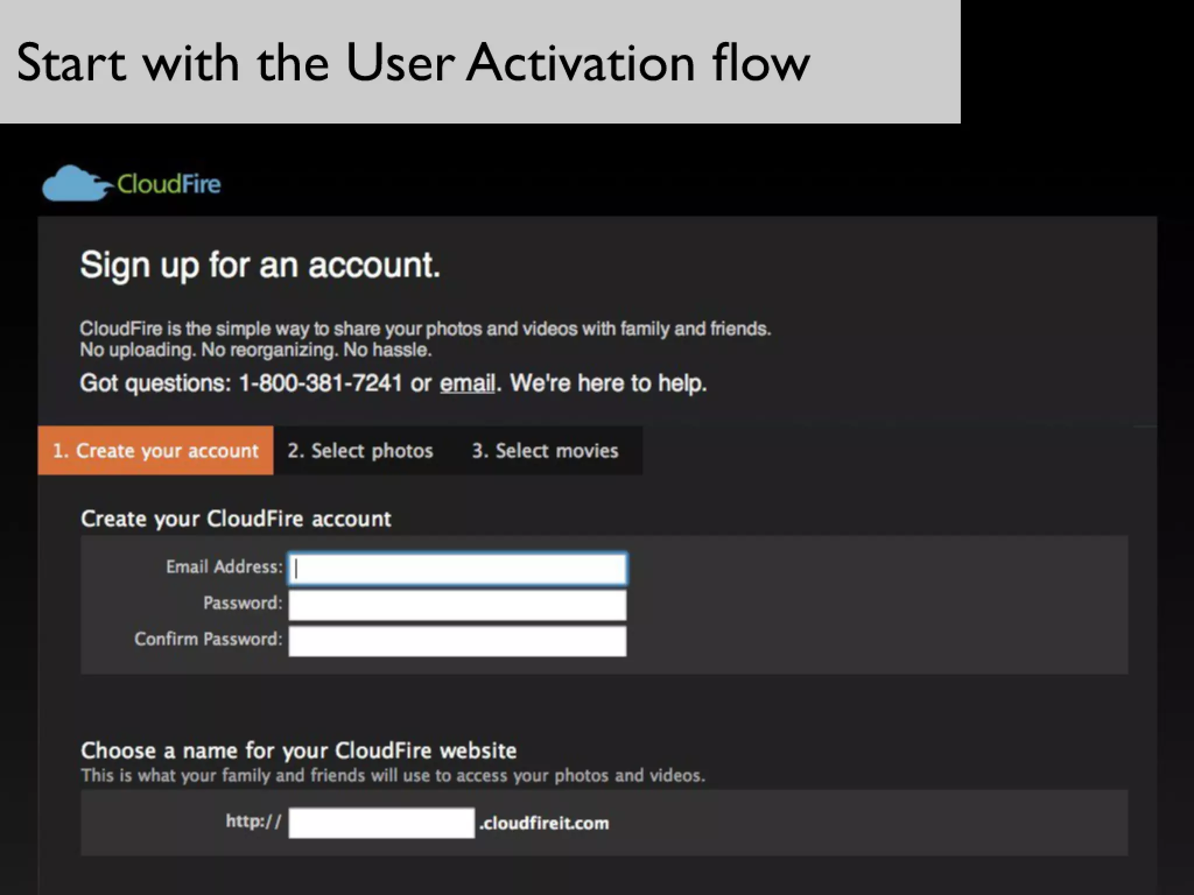Click the .cloudfireit.com domain suffix text
This screenshot has width=1194, height=895.
click(544, 823)
